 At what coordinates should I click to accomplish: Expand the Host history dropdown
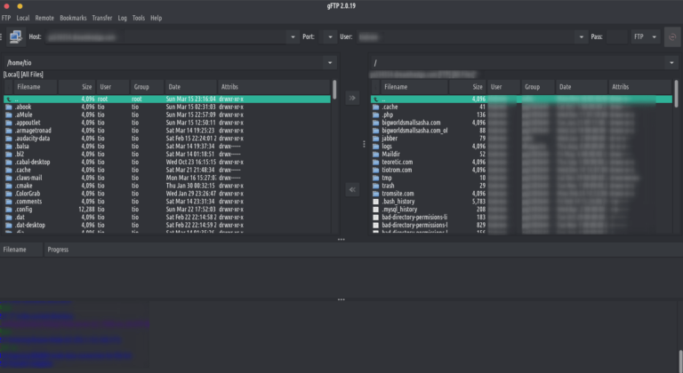point(293,37)
